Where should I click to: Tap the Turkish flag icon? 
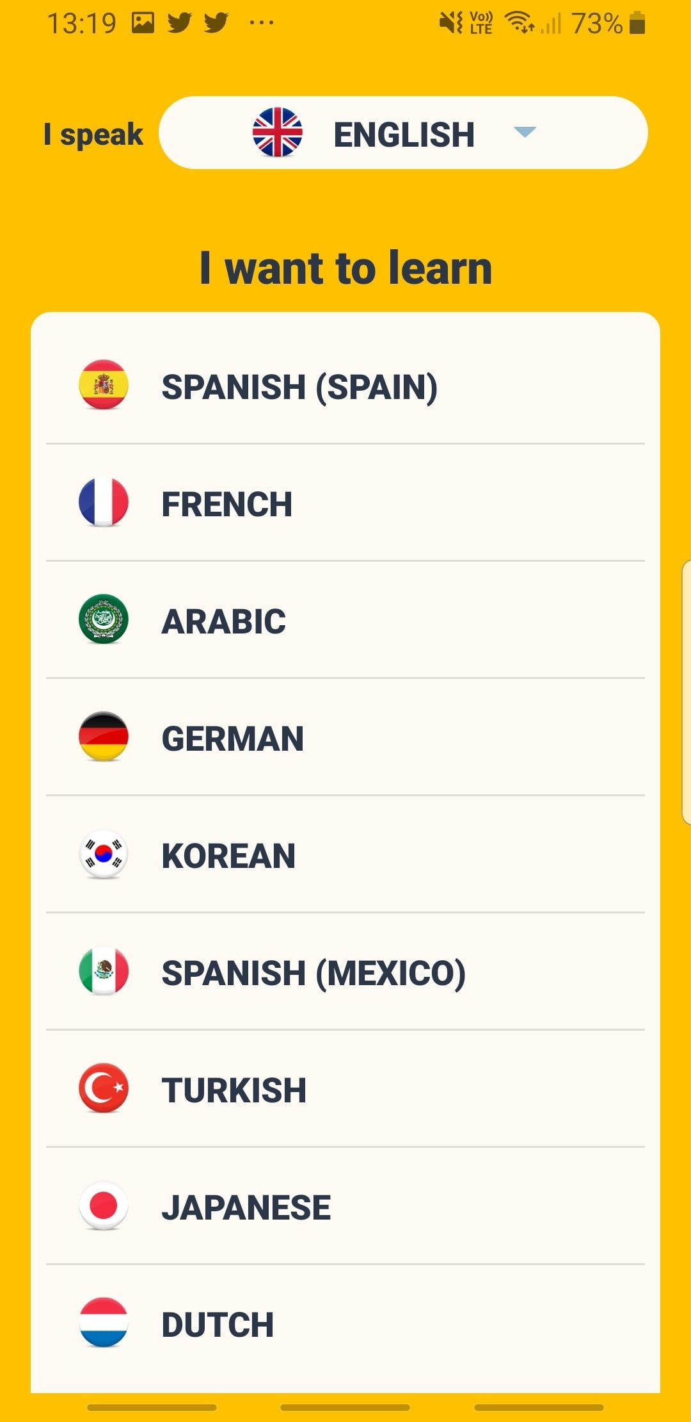click(x=104, y=1088)
